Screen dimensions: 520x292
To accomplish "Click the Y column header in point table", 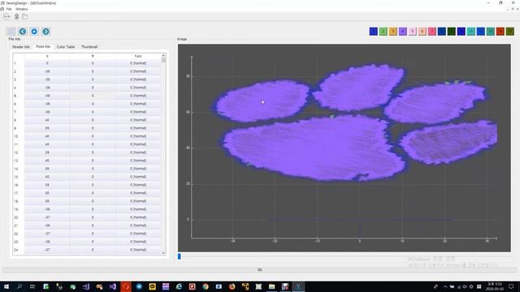I will click(93, 56).
